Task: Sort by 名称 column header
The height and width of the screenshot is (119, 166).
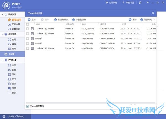Action: (38, 24)
